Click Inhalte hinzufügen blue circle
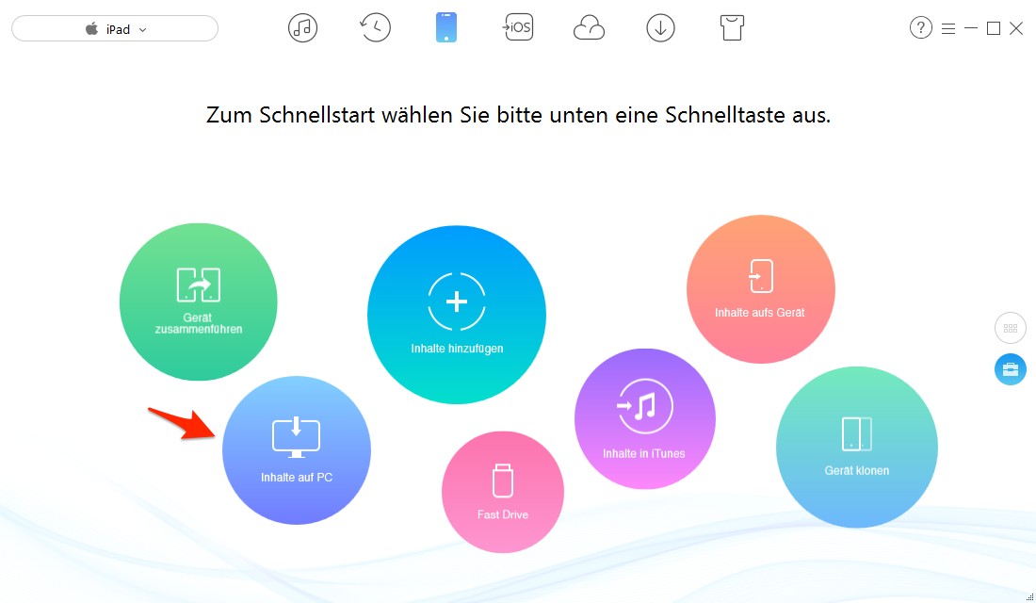This screenshot has width=1036, height=603. click(457, 315)
